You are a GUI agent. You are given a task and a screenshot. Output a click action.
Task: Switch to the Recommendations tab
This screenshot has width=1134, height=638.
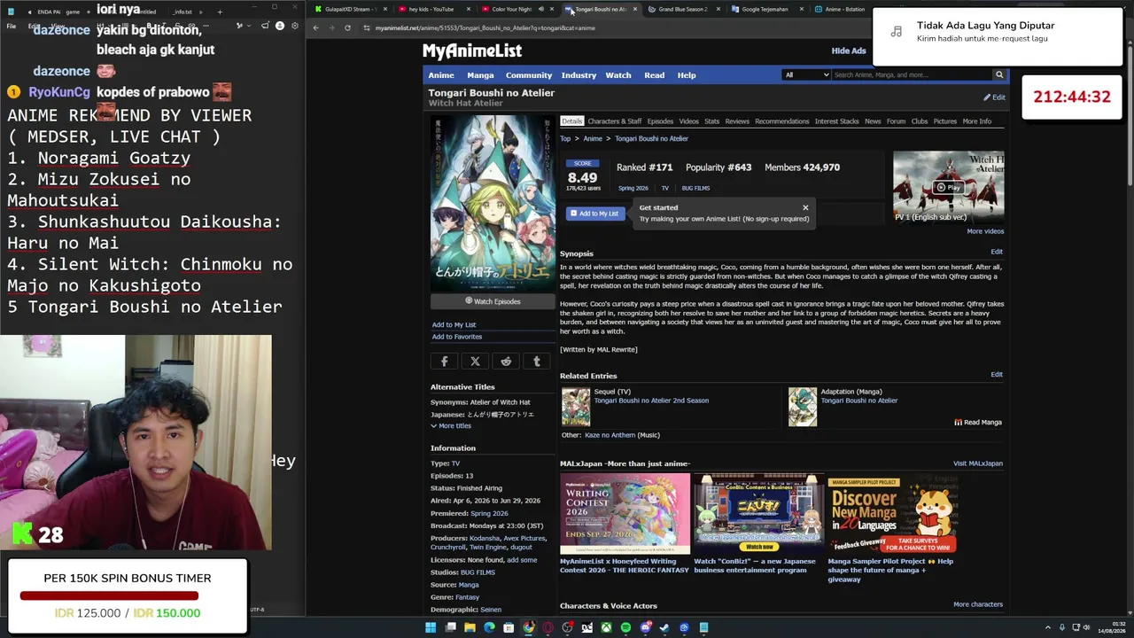(x=782, y=121)
